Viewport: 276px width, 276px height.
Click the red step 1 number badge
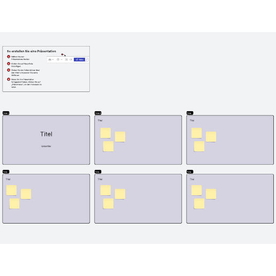click(x=9, y=57)
